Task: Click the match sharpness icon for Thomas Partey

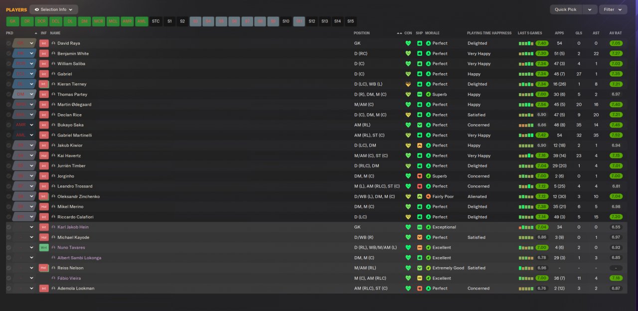Action: [x=420, y=94]
